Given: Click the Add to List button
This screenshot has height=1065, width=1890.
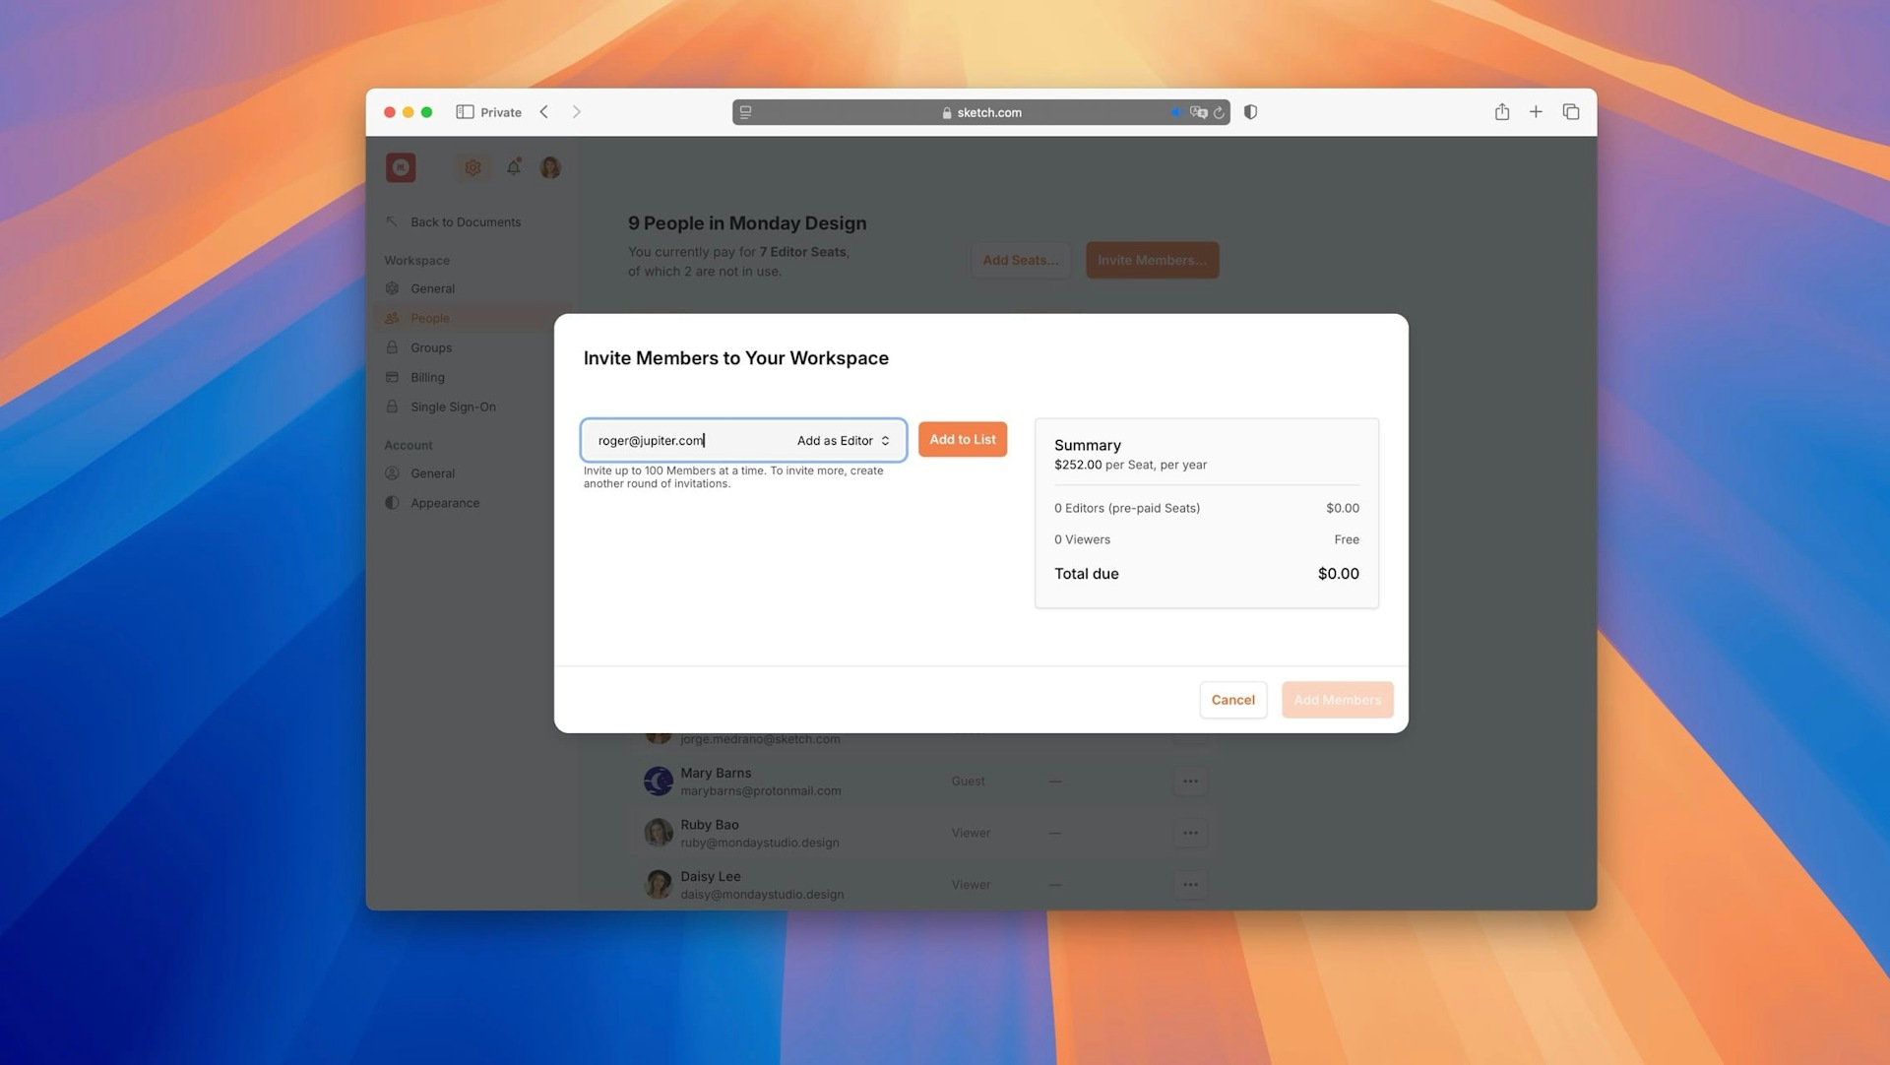Looking at the screenshot, I should coord(962,439).
